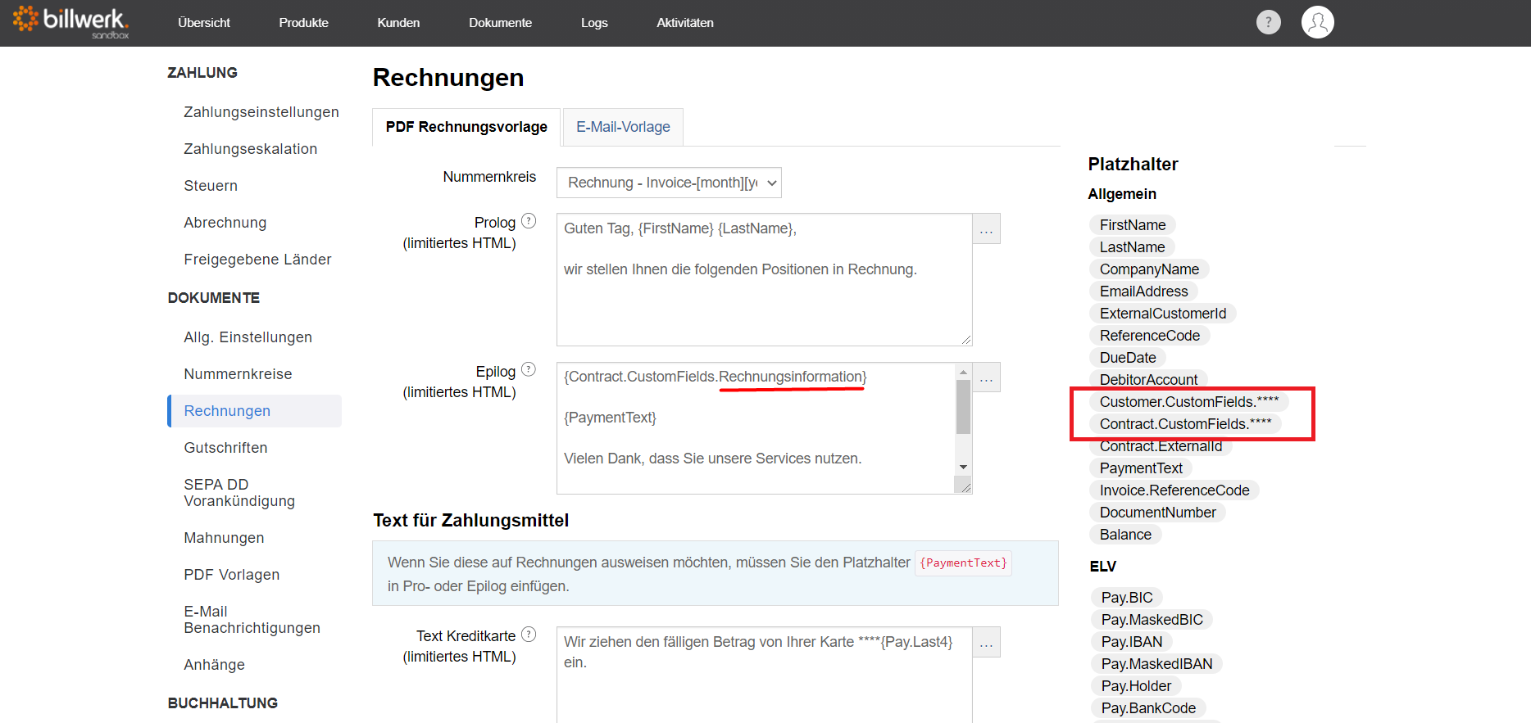Image resolution: width=1531 pixels, height=723 pixels.
Task: Go to Mahnungen in sidebar
Action: coord(224,538)
